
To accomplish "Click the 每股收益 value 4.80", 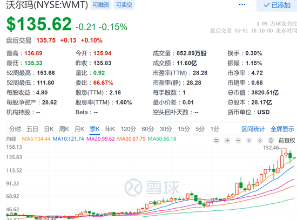I will pyautogui.click(x=42, y=93).
